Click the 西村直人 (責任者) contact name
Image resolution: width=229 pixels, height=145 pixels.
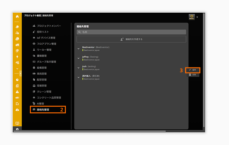(x=91, y=76)
